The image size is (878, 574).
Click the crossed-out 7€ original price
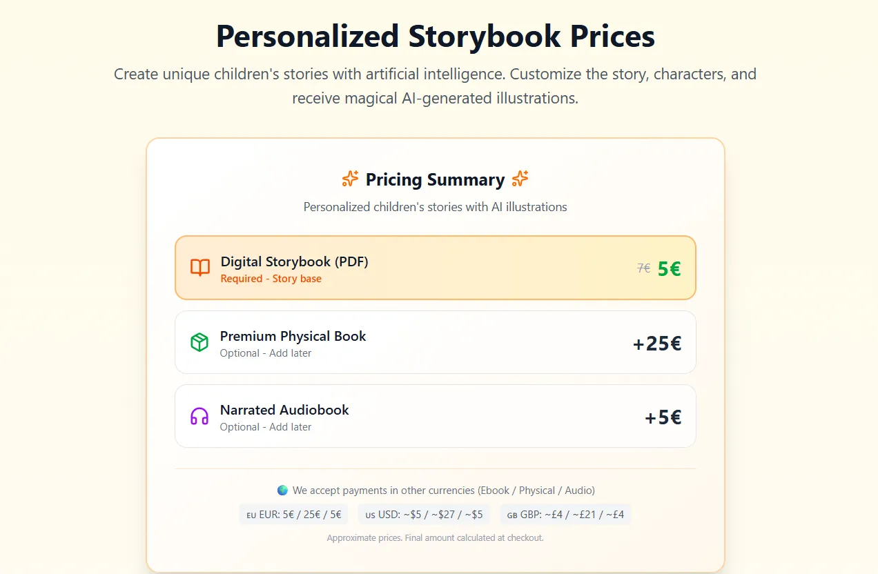pyautogui.click(x=643, y=268)
